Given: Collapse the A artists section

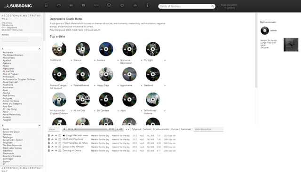Looking at the screenshot, I should (40, 49).
